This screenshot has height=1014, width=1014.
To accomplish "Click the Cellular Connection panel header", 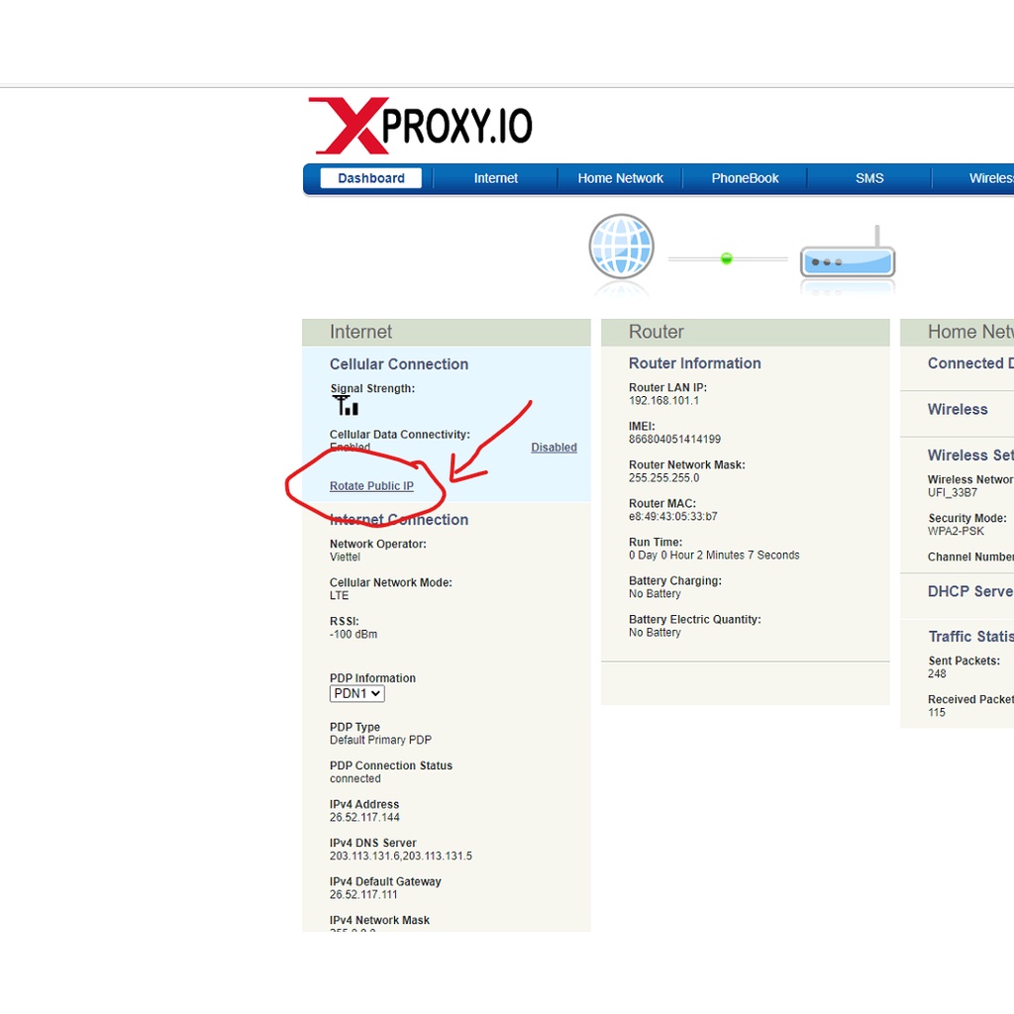I will point(399,364).
